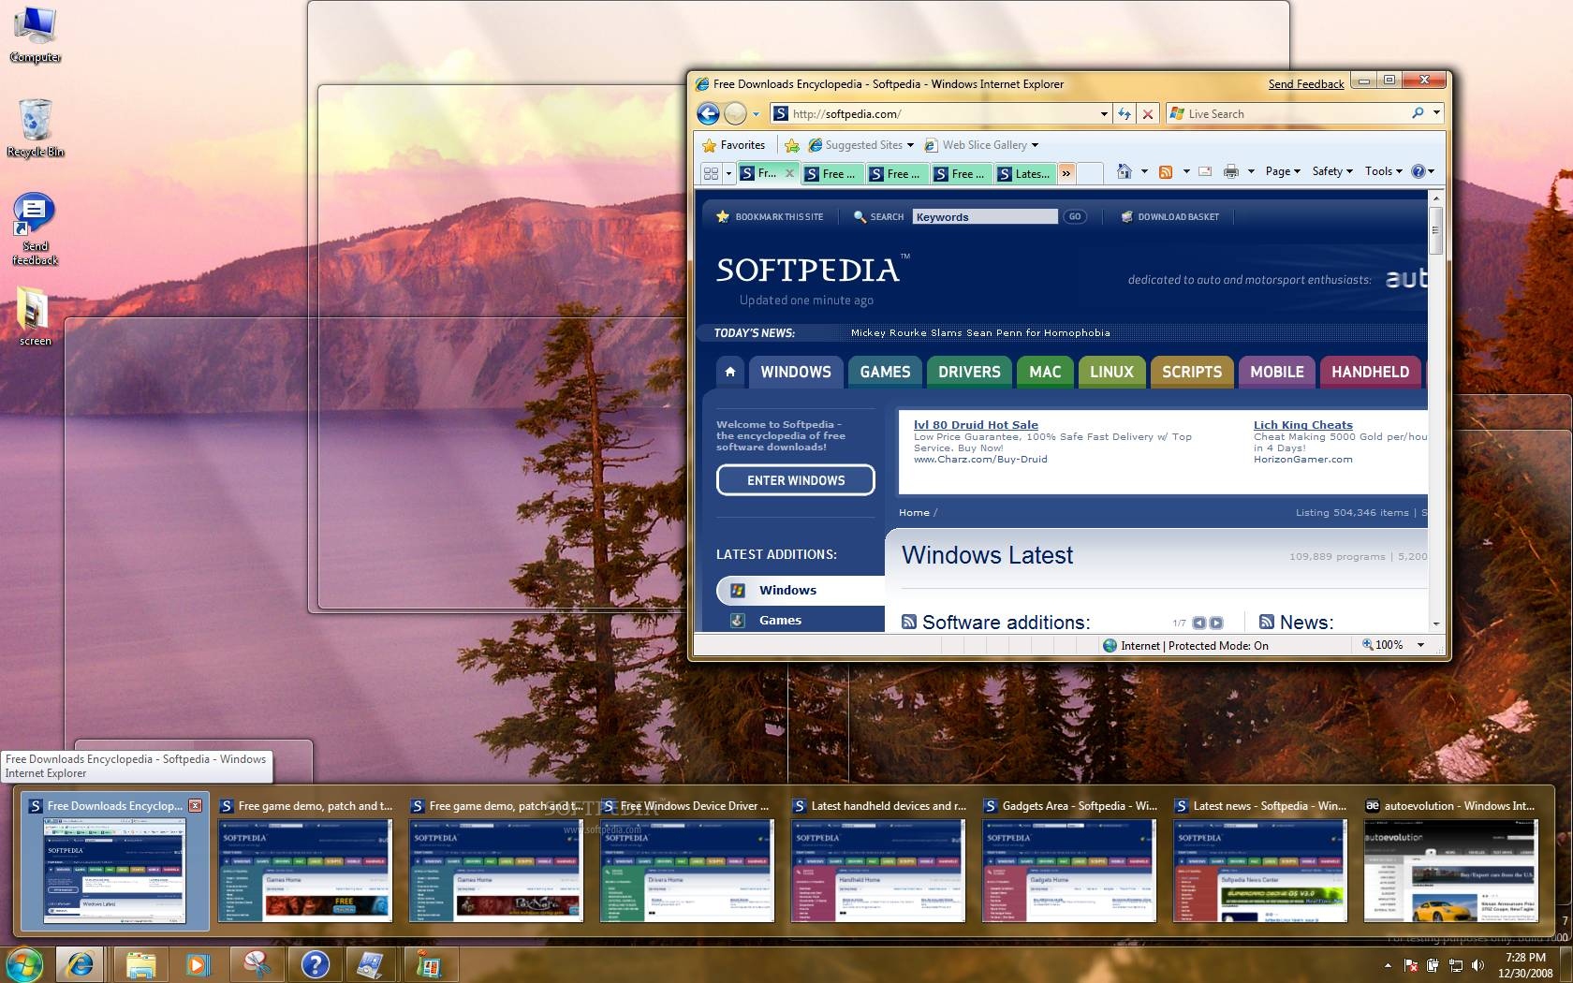Select the screen folder on desktop
1573x983 pixels.
pyautogui.click(x=35, y=316)
